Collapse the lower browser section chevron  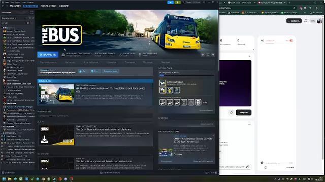249,124
